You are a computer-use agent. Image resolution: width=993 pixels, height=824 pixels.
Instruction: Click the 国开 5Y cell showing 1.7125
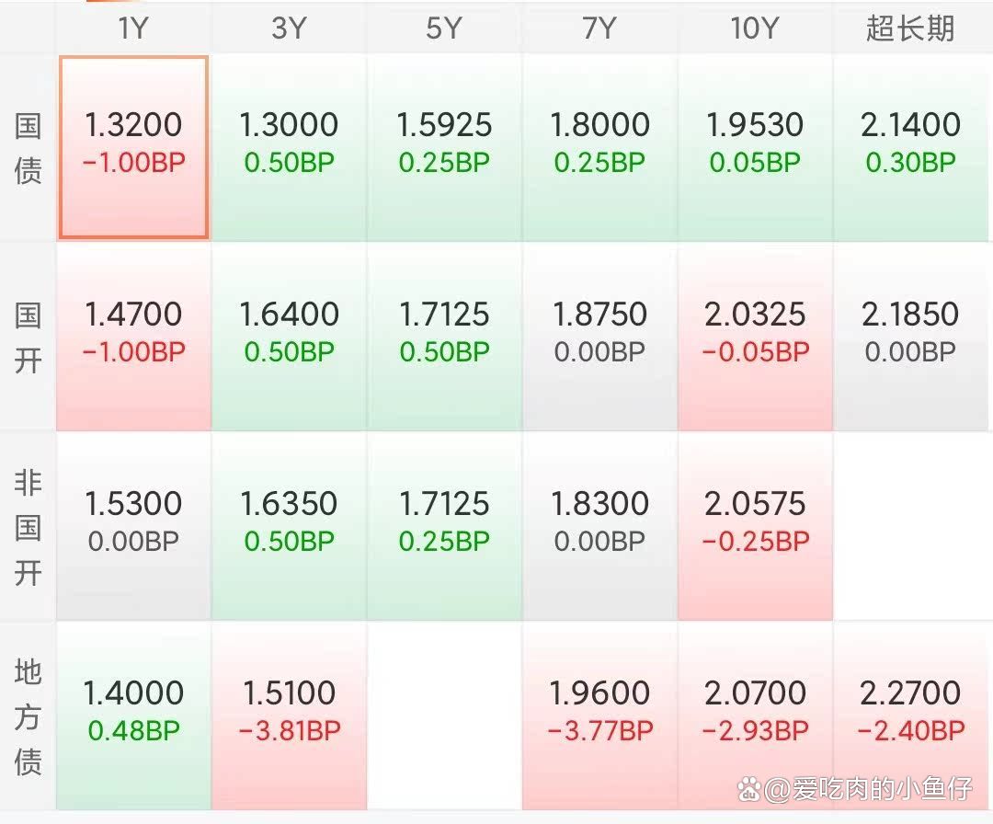pyautogui.click(x=444, y=336)
